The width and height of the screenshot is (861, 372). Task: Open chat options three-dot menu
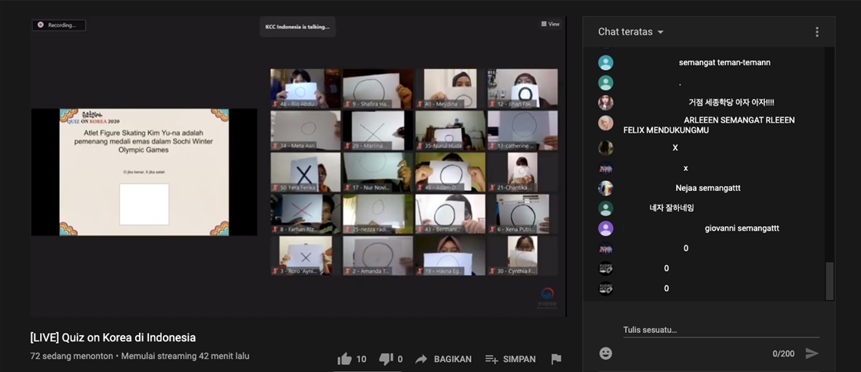816,32
